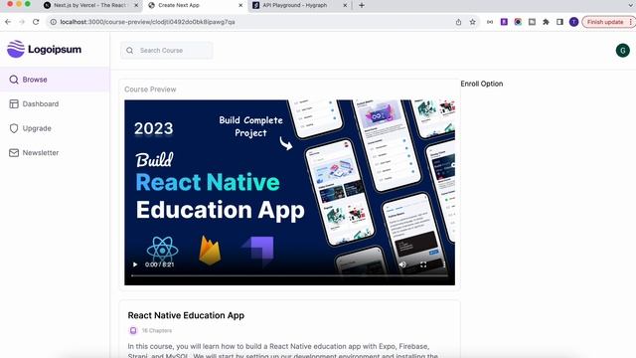Viewport: 636px width, 358px height.
Task: Click the 16 Chapters book icon
Action: [x=133, y=330]
